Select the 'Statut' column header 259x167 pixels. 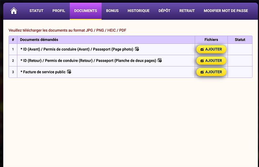240,39
